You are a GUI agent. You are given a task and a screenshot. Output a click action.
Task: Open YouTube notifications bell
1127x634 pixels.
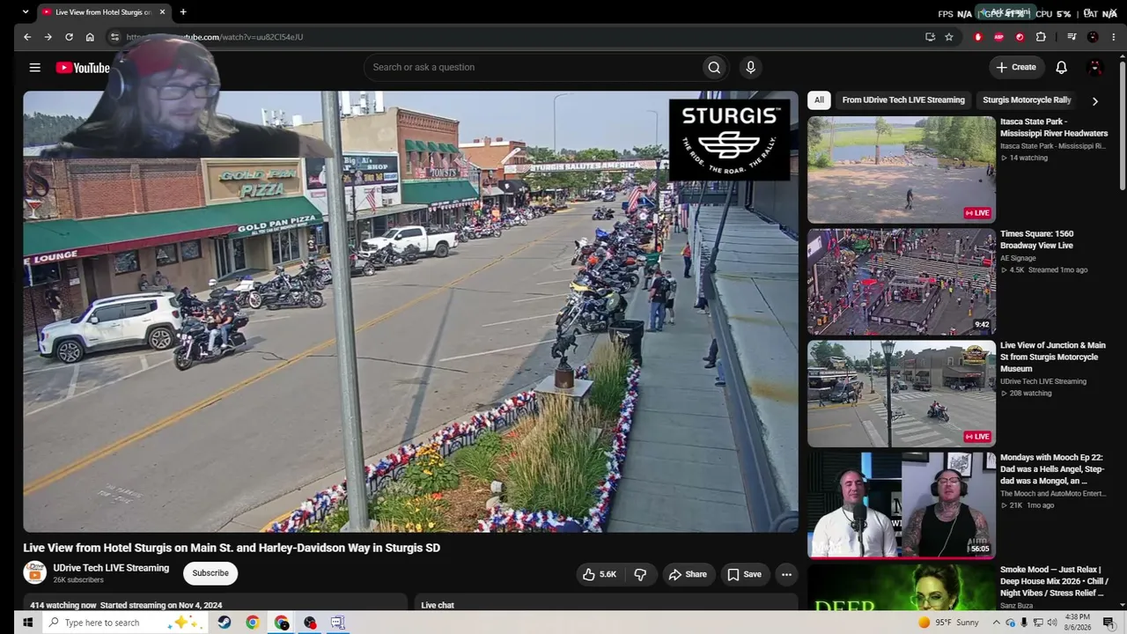pyautogui.click(x=1061, y=68)
